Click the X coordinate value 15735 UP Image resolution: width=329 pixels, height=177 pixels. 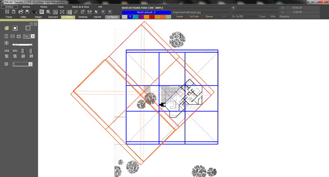point(294,8)
